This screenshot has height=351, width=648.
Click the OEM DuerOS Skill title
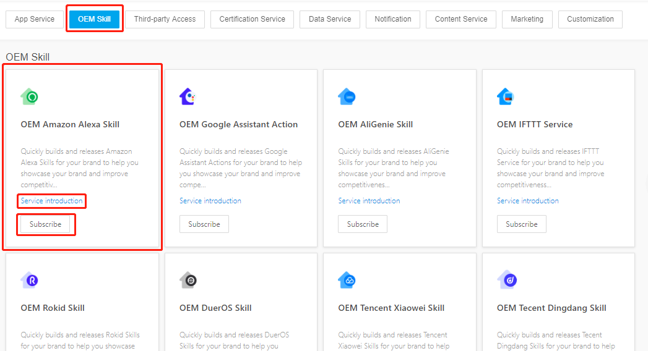[215, 308]
